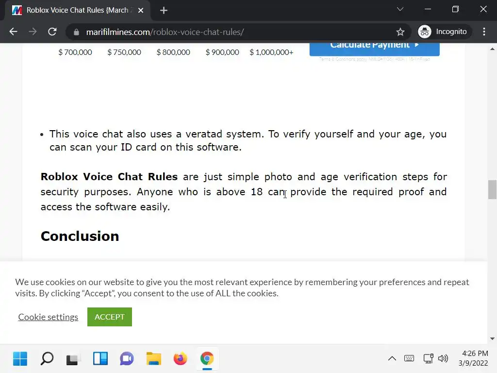
Task: Select the $ 700,000 amount
Action: pyautogui.click(x=75, y=52)
